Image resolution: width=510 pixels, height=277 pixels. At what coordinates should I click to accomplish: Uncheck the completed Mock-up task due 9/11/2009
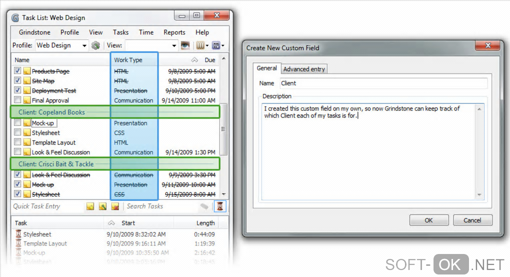[17, 184]
